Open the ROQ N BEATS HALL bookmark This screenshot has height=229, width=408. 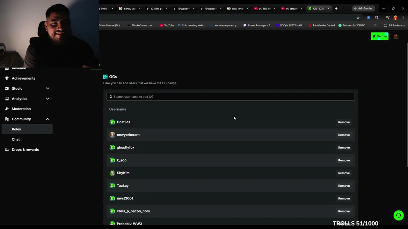290,25
